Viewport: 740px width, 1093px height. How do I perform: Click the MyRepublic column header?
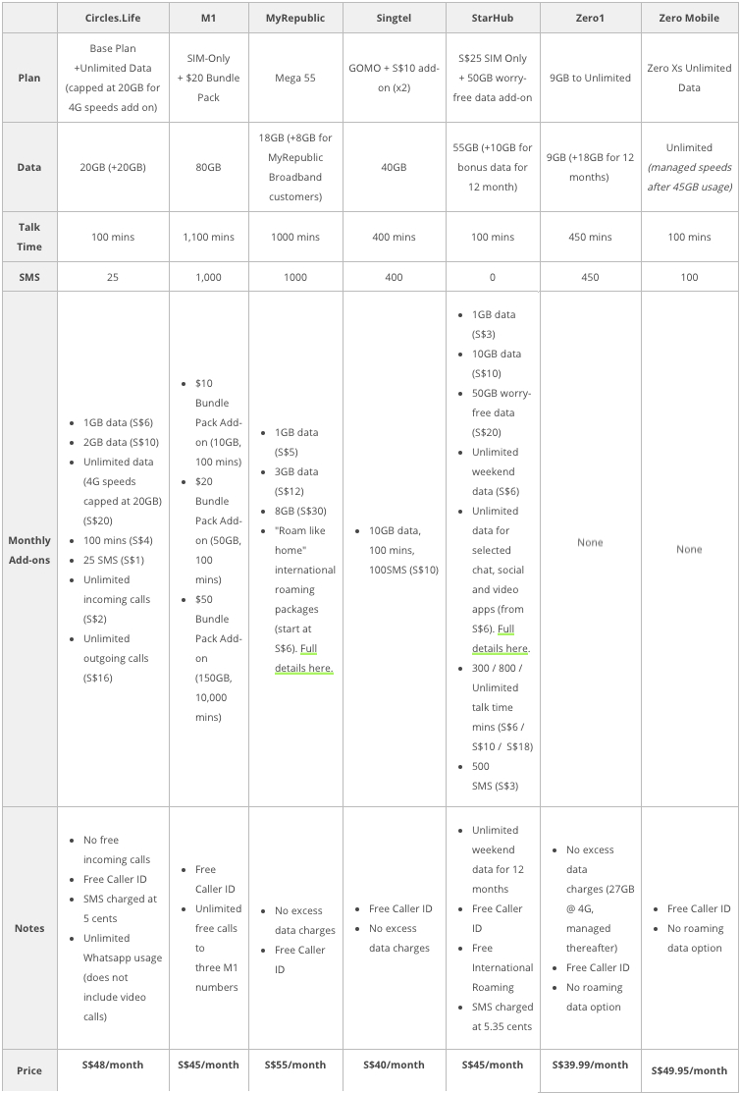[x=295, y=18]
